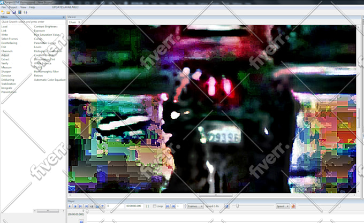Jump back using step-backward button near Loop
The width and height of the screenshot is (364, 223).
(168, 206)
